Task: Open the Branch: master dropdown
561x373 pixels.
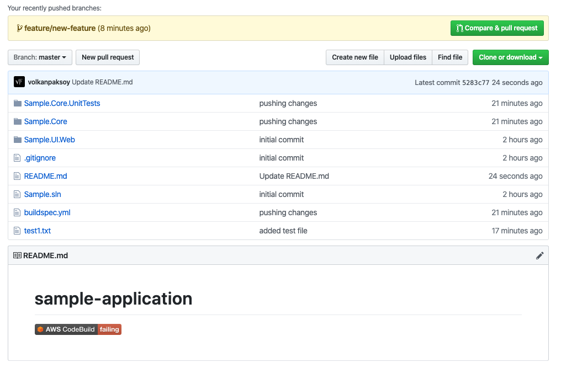Action: (40, 57)
